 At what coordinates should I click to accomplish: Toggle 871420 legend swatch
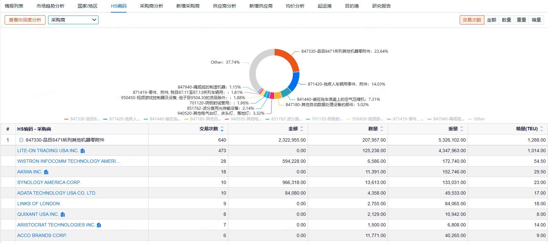tap(105, 119)
